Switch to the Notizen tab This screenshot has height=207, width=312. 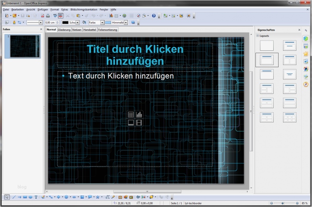pyautogui.click(x=77, y=30)
